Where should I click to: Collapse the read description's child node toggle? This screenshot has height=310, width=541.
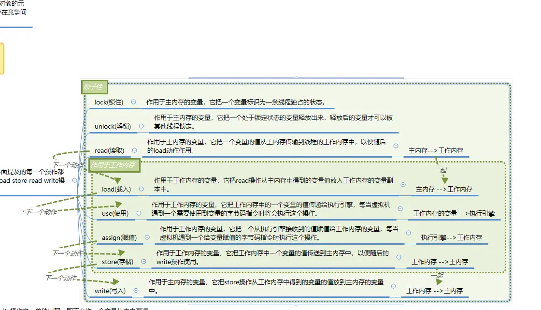396,146
